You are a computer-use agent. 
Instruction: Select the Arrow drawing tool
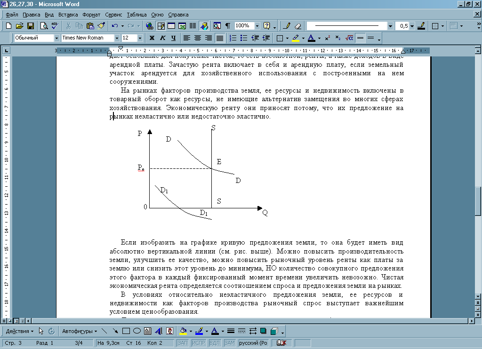(x=115, y=331)
